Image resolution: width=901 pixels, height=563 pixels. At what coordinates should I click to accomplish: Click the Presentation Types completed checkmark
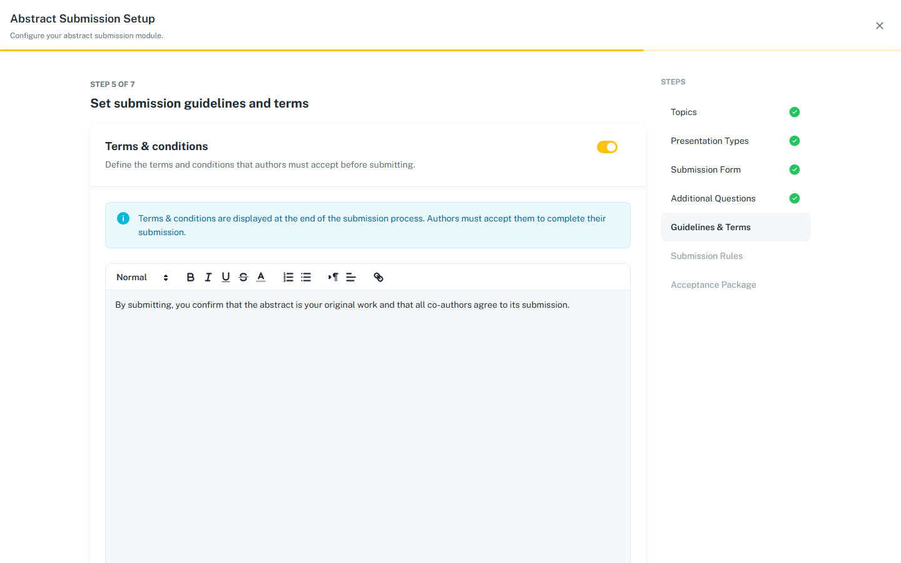[795, 141]
